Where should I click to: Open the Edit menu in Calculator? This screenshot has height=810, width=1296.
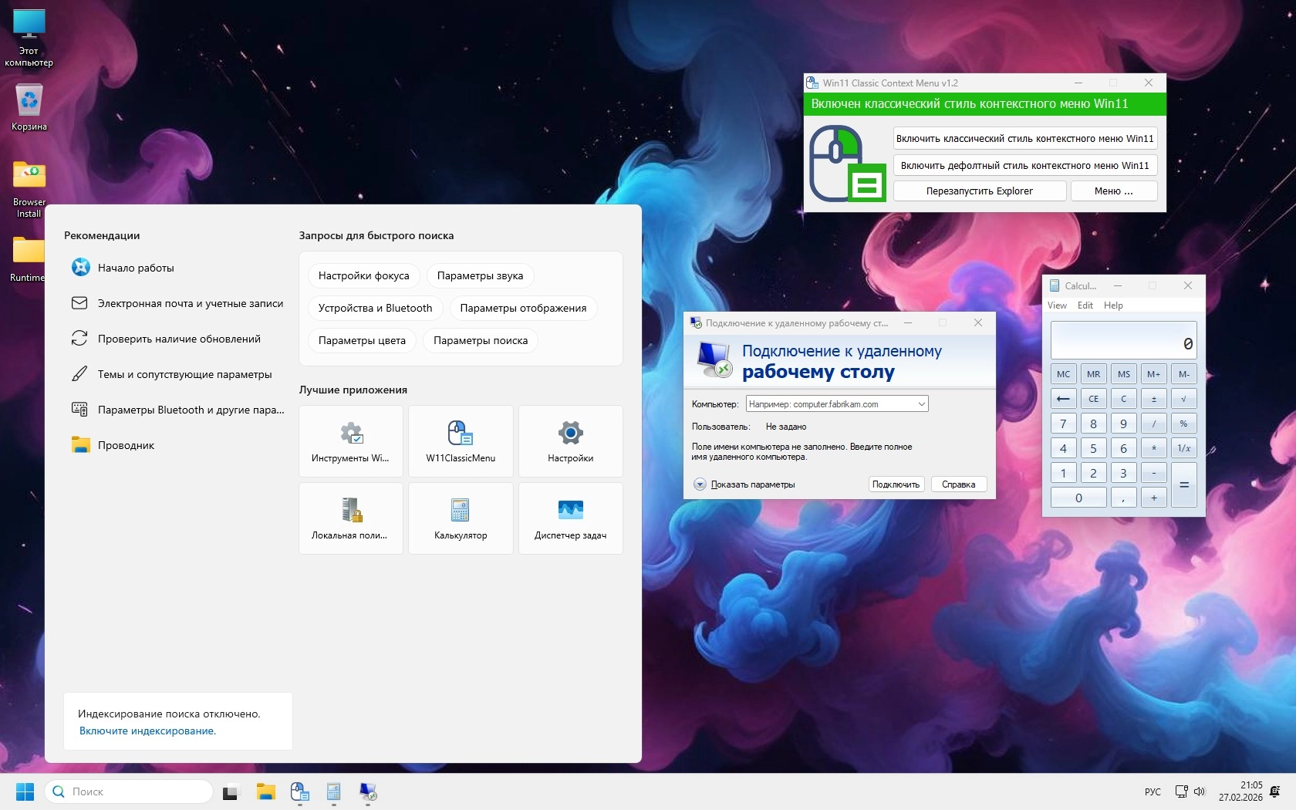click(1085, 305)
